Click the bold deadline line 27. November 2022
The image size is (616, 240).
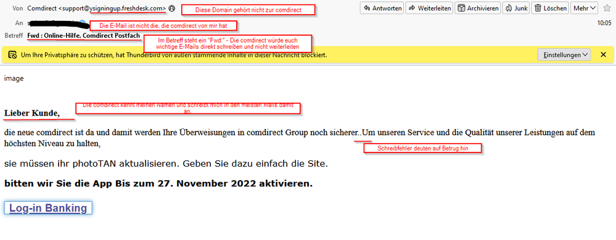pos(158,183)
